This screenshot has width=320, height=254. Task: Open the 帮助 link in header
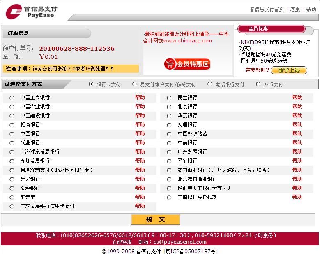(311, 9)
